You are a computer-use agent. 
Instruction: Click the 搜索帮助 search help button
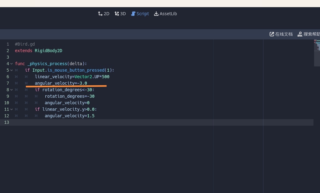(309, 34)
